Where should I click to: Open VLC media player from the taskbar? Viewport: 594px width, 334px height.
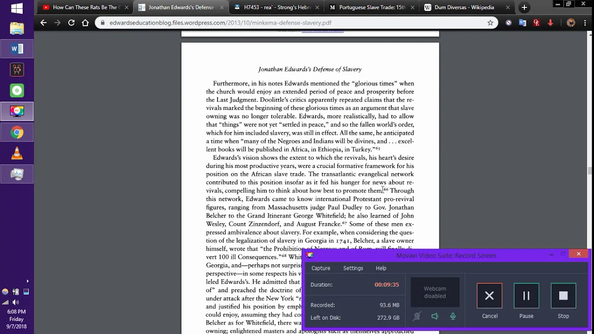[x=17, y=153]
